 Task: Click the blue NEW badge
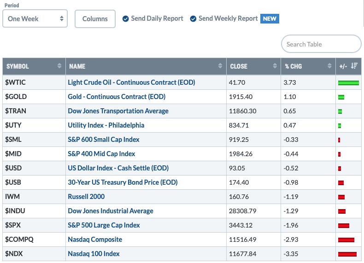[270, 18]
